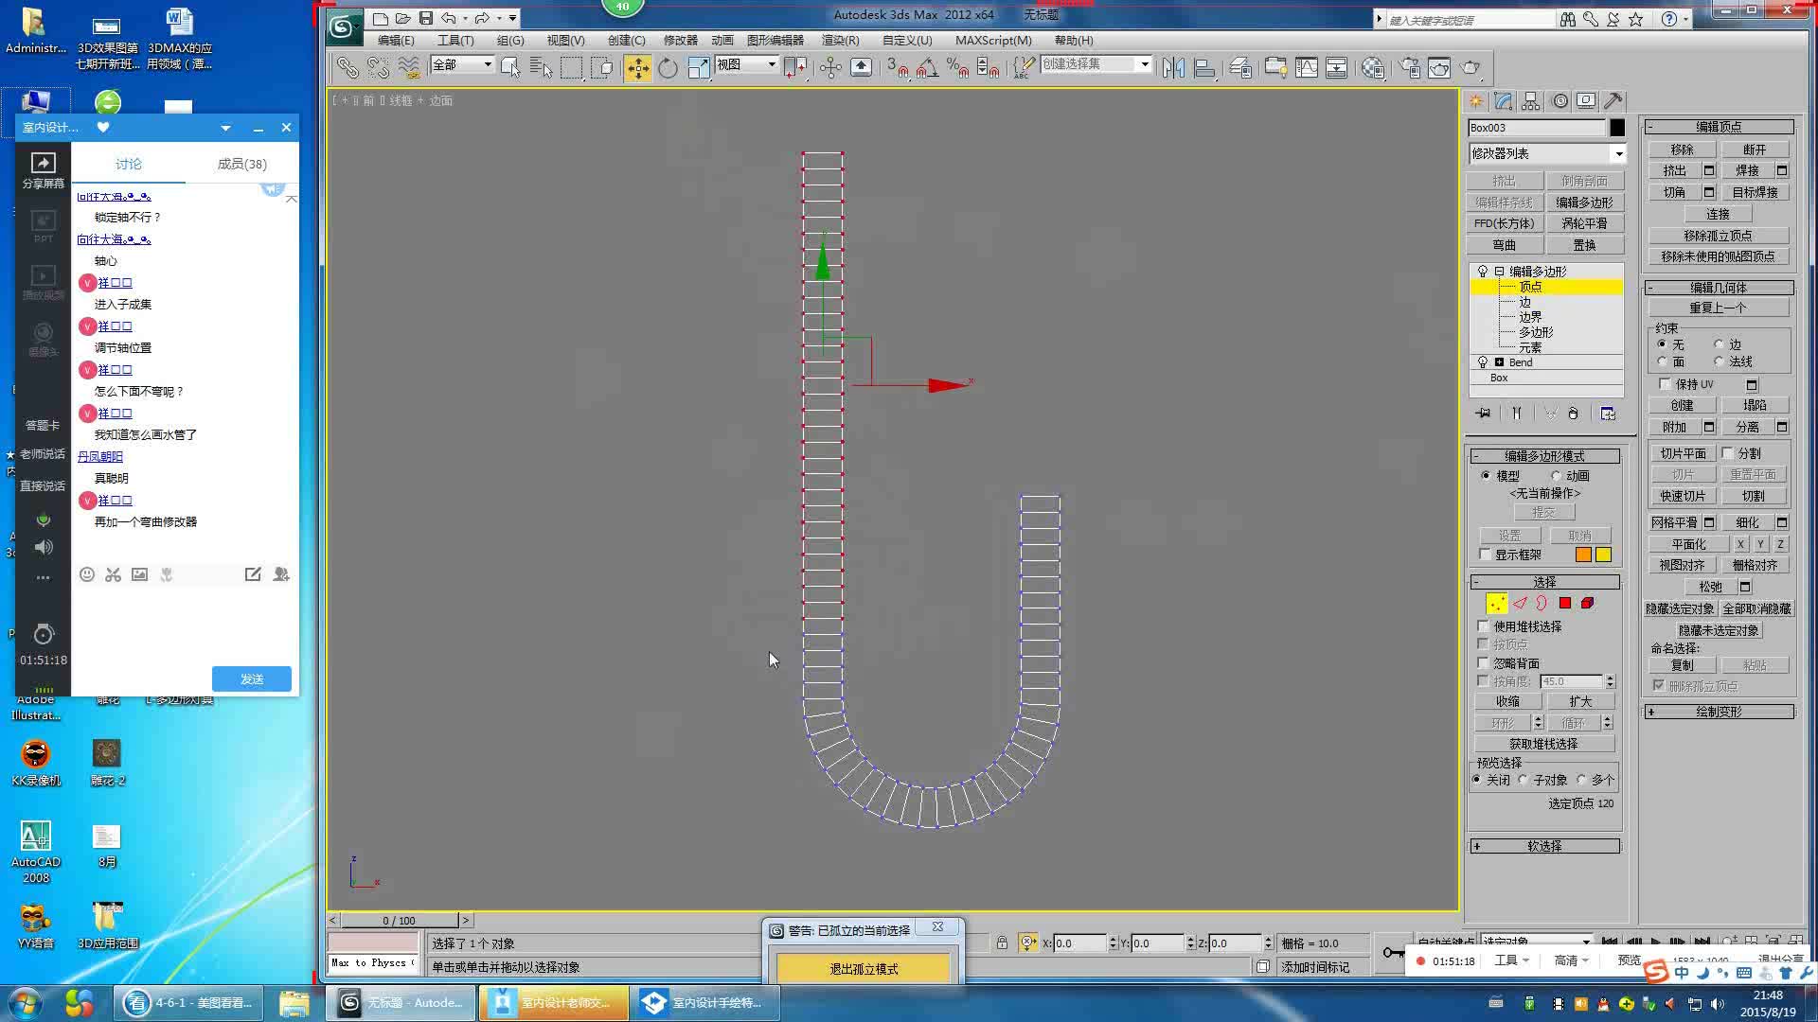1818x1022 pixels.
Task: Click the 焊接 weld button
Action: coord(1746,170)
